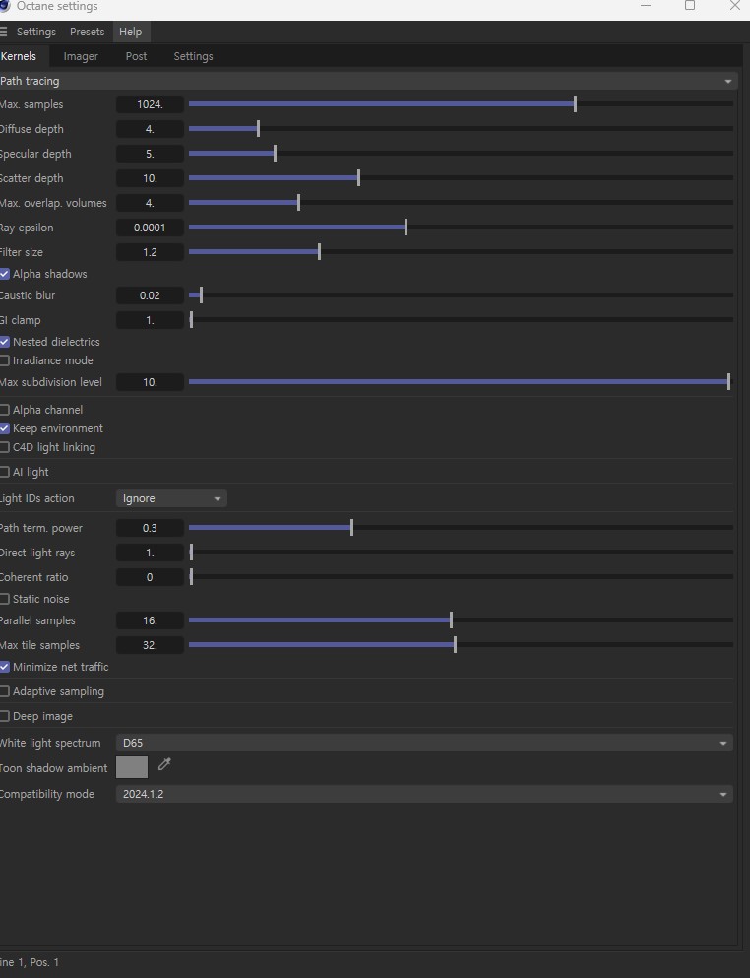Enable the Deep image checkbox

coord(4,716)
